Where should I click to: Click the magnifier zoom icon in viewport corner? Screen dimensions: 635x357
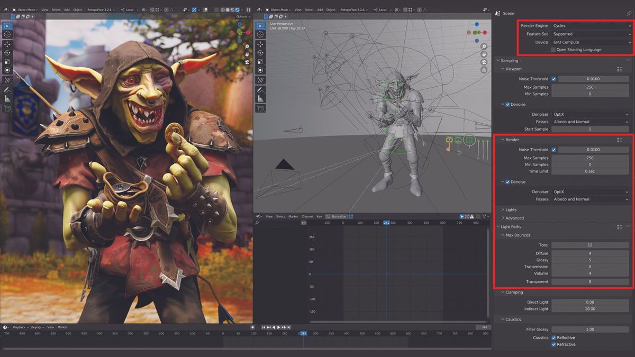(484, 47)
